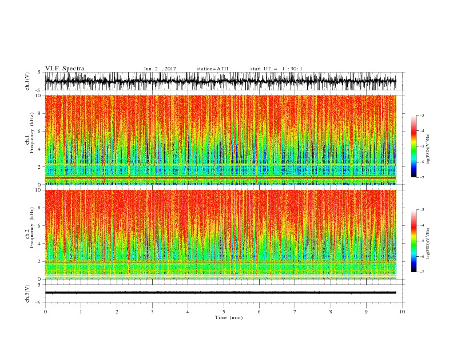Click the "VLF Spectra" title text
Image resolution: width=453 pixels, height=350 pixels.
(x=65, y=69)
